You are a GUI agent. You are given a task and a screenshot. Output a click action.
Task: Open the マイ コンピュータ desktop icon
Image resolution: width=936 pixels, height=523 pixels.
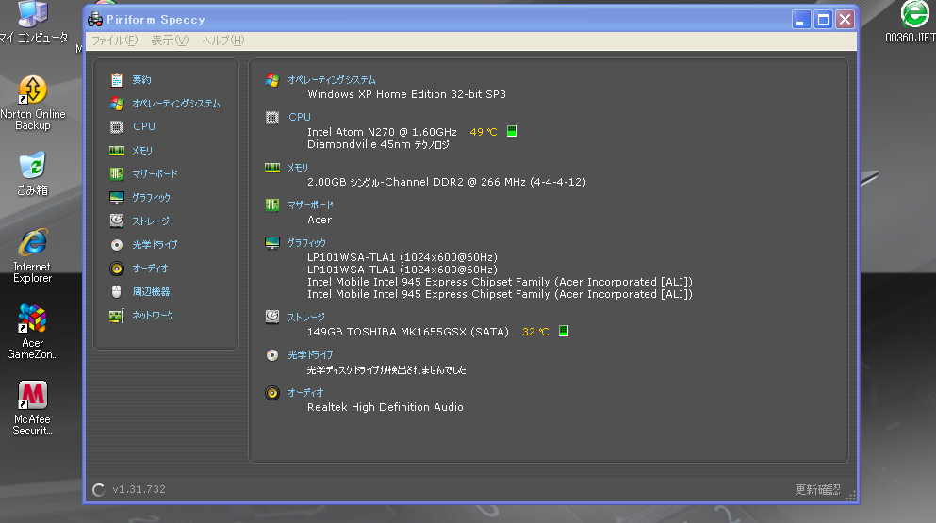click(x=33, y=23)
